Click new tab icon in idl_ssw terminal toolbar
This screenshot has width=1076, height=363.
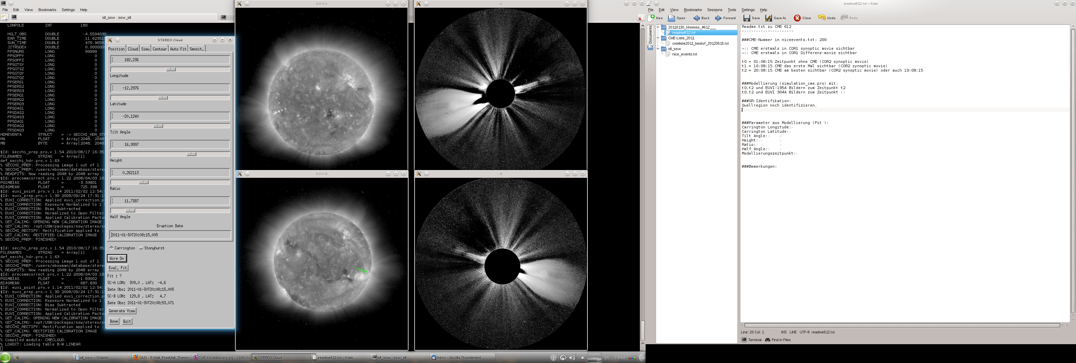(4, 17)
